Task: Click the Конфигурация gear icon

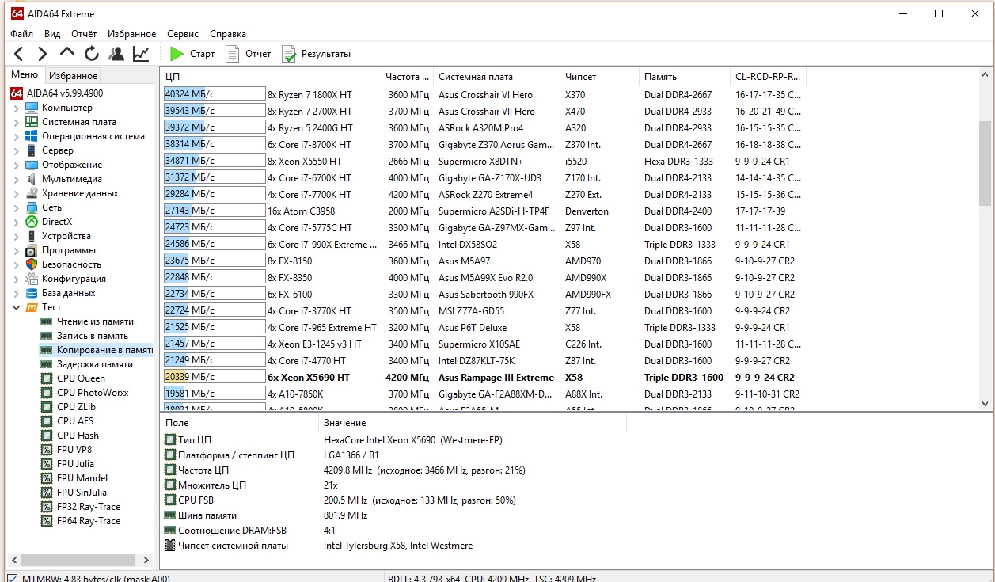Action: [x=32, y=279]
